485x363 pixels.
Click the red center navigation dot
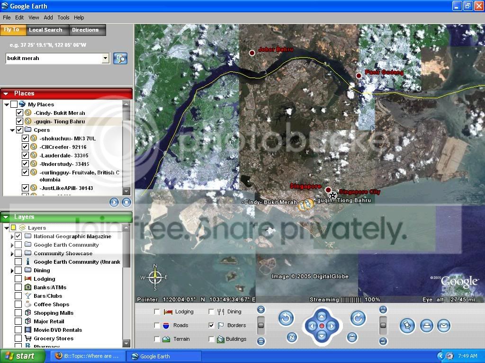[x=322, y=326]
